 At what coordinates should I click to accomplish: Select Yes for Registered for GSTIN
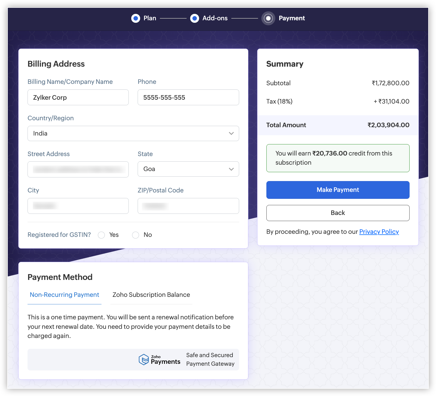(x=101, y=235)
